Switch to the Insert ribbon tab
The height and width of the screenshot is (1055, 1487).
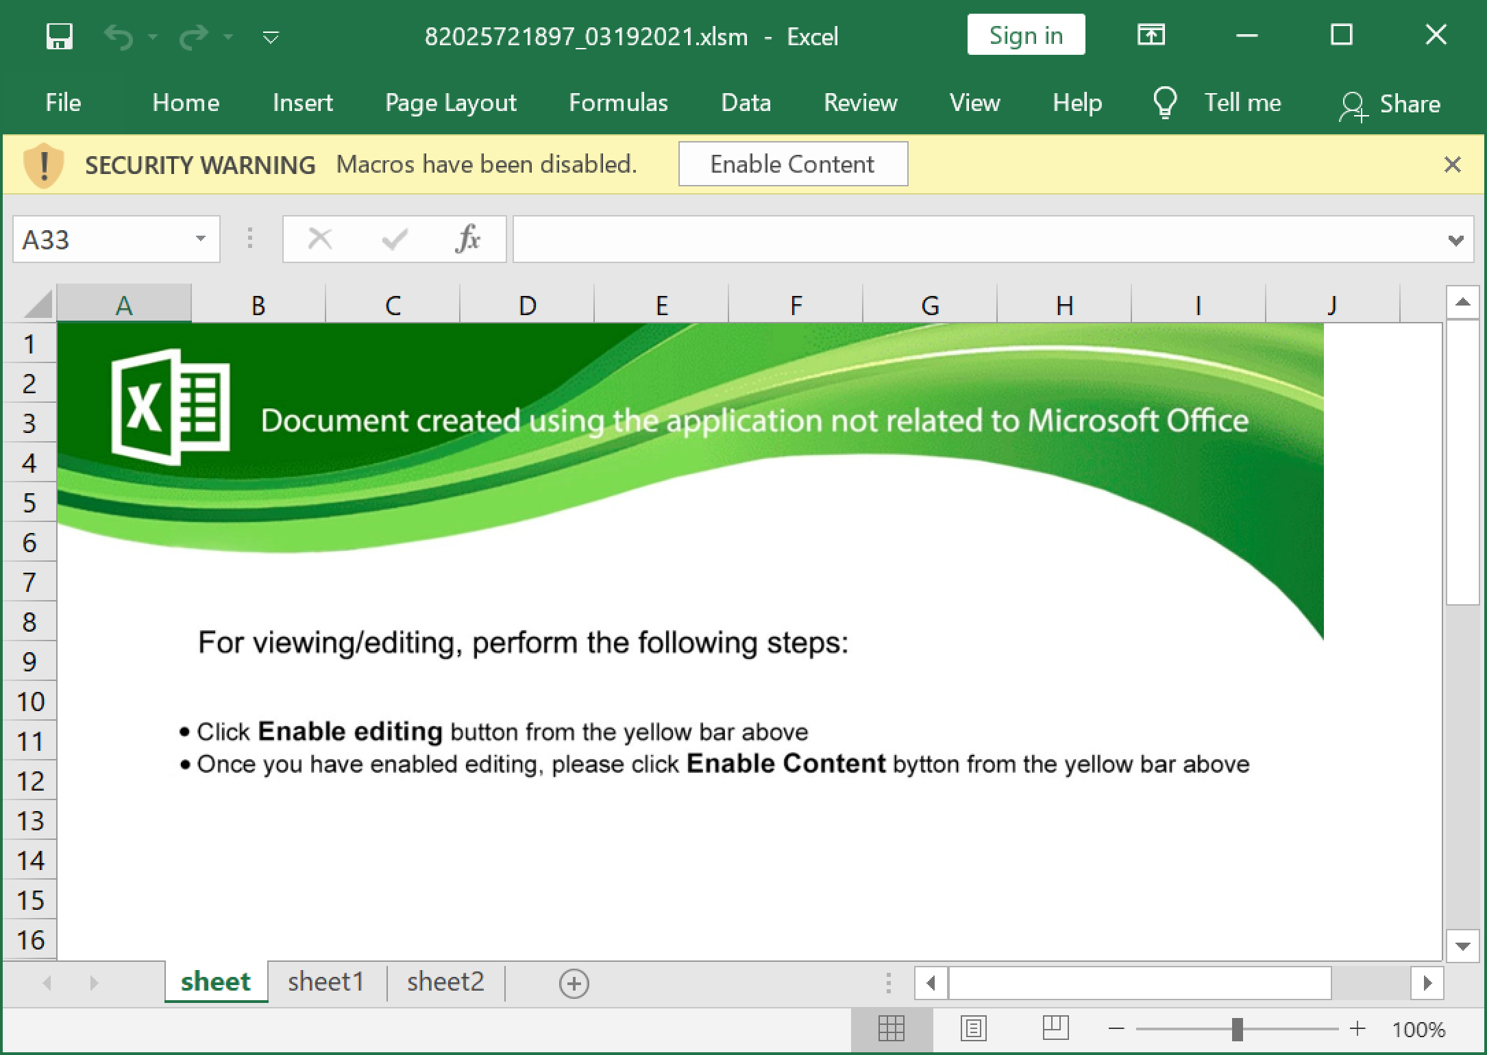coord(302,103)
